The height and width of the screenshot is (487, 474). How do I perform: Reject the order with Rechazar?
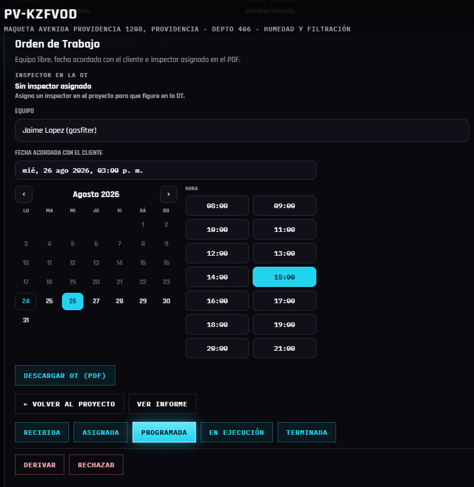(x=96, y=464)
